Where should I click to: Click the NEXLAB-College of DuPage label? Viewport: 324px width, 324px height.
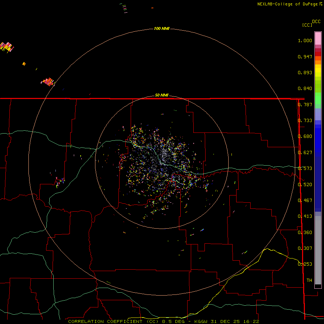click(287, 4)
